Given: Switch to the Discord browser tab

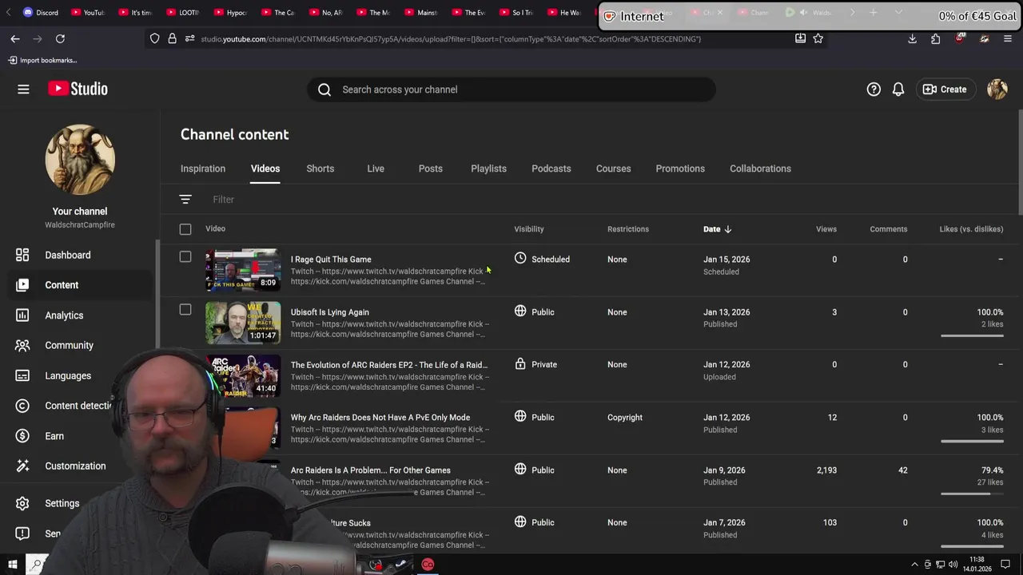Looking at the screenshot, I should click(x=41, y=13).
